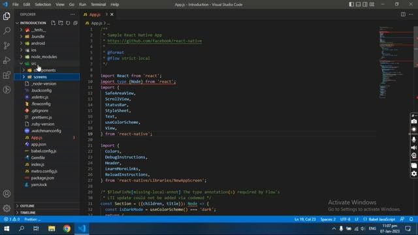Open the File menu
The height and width of the screenshot is (235, 418).
click(x=16, y=5)
